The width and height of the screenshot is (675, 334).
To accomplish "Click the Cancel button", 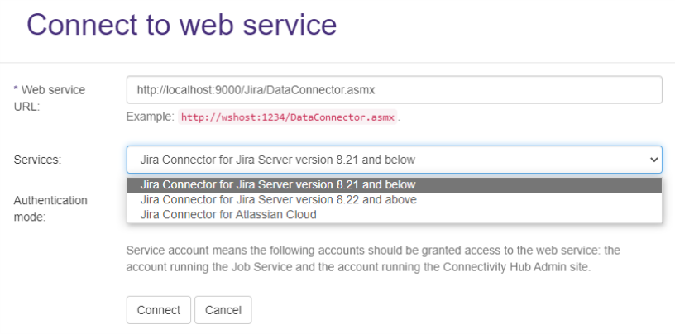I will [223, 310].
